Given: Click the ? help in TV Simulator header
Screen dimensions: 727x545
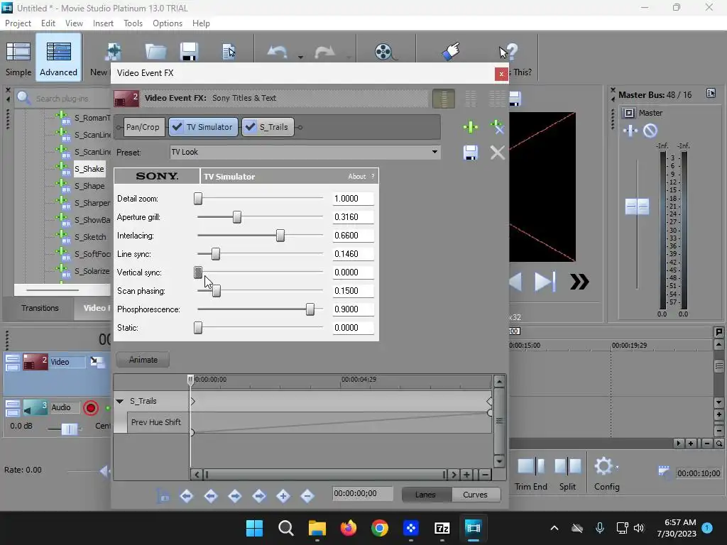Looking at the screenshot, I should coord(372,177).
